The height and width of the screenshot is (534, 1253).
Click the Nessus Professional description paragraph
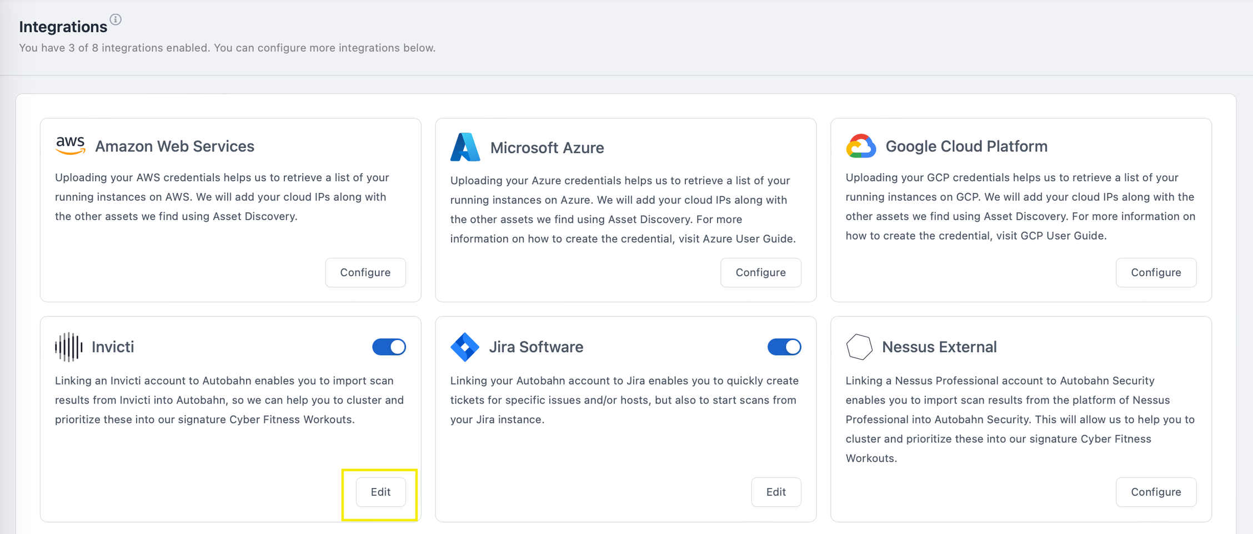(1020, 420)
